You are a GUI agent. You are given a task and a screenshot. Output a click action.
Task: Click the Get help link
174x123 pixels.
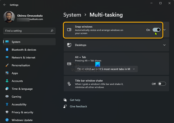point(76,100)
